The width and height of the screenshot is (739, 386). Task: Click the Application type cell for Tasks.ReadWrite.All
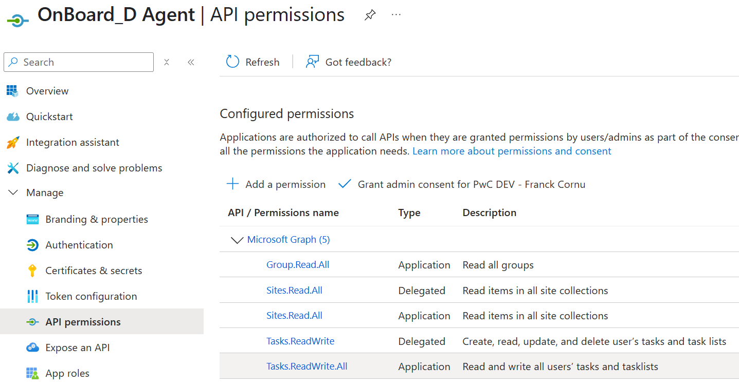(x=424, y=366)
